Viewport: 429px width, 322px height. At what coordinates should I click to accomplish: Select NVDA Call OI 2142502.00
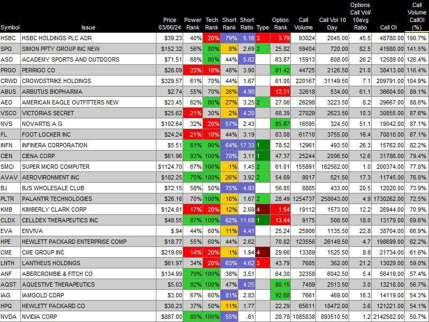[388, 317]
